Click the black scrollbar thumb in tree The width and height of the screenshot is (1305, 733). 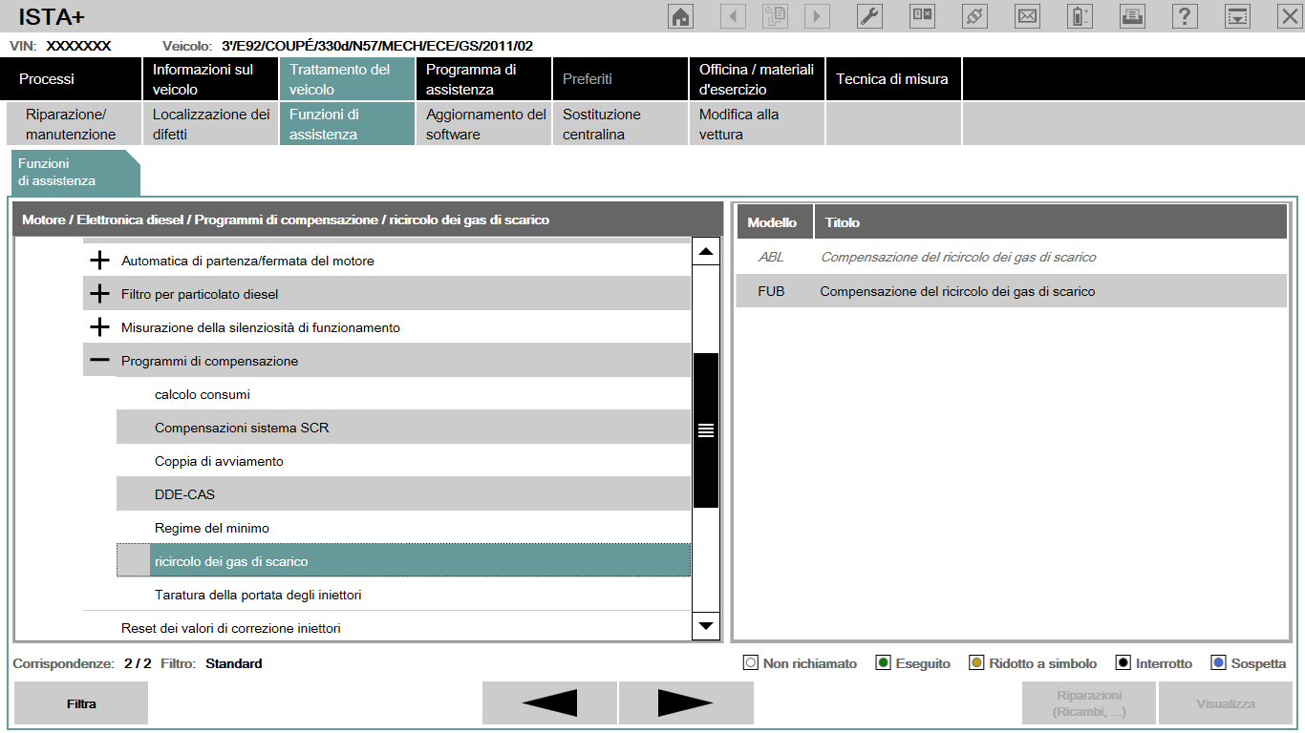706,430
